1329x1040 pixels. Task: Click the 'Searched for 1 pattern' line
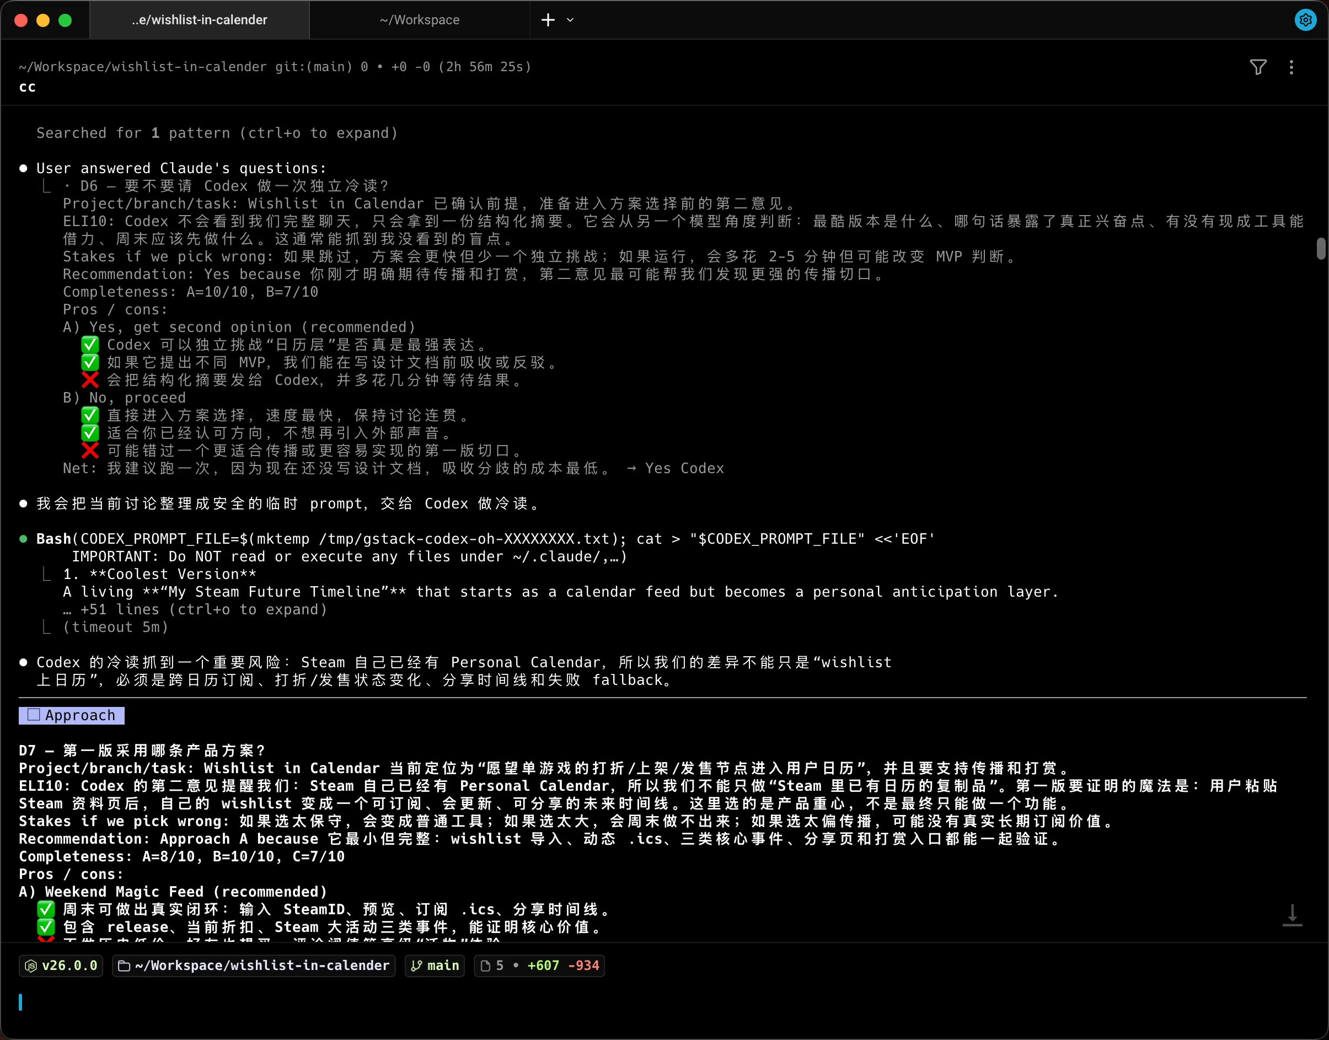tap(217, 133)
